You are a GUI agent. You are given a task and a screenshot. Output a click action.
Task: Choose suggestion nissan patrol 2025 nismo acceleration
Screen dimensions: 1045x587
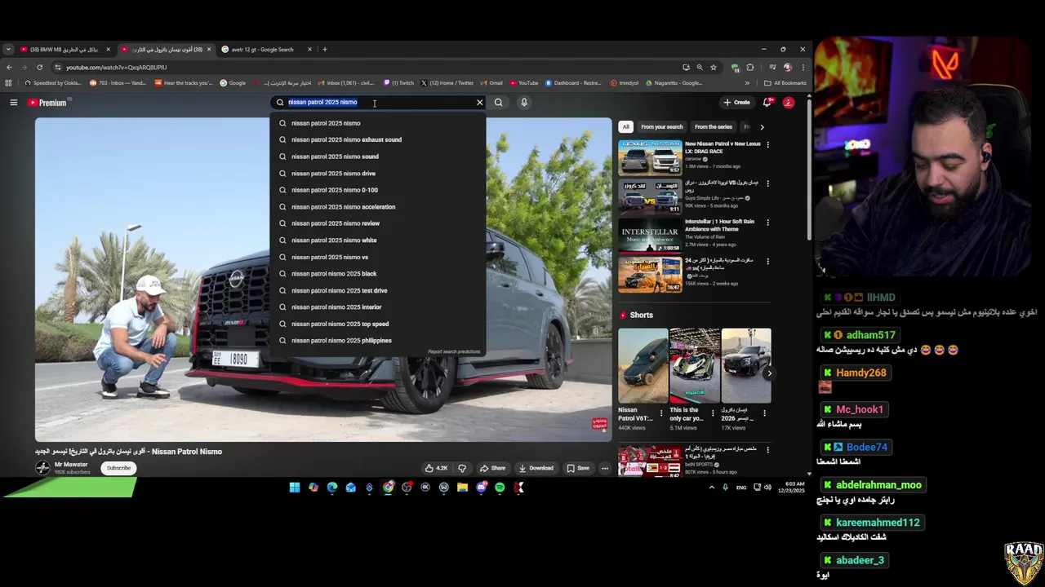(378, 206)
